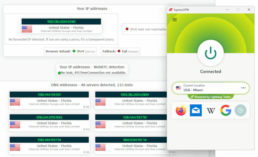Click the Browser default IPv4 status box

[70, 51]
